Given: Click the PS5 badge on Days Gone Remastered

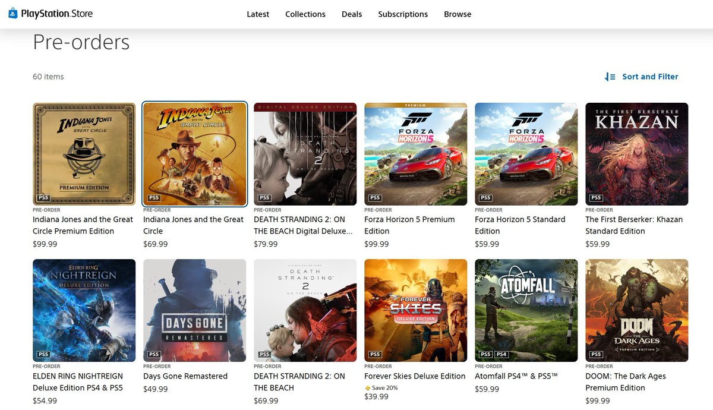Looking at the screenshot, I should (154, 355).
